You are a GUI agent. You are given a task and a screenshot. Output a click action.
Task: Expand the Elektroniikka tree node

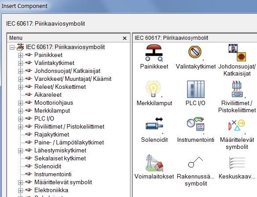20,190
